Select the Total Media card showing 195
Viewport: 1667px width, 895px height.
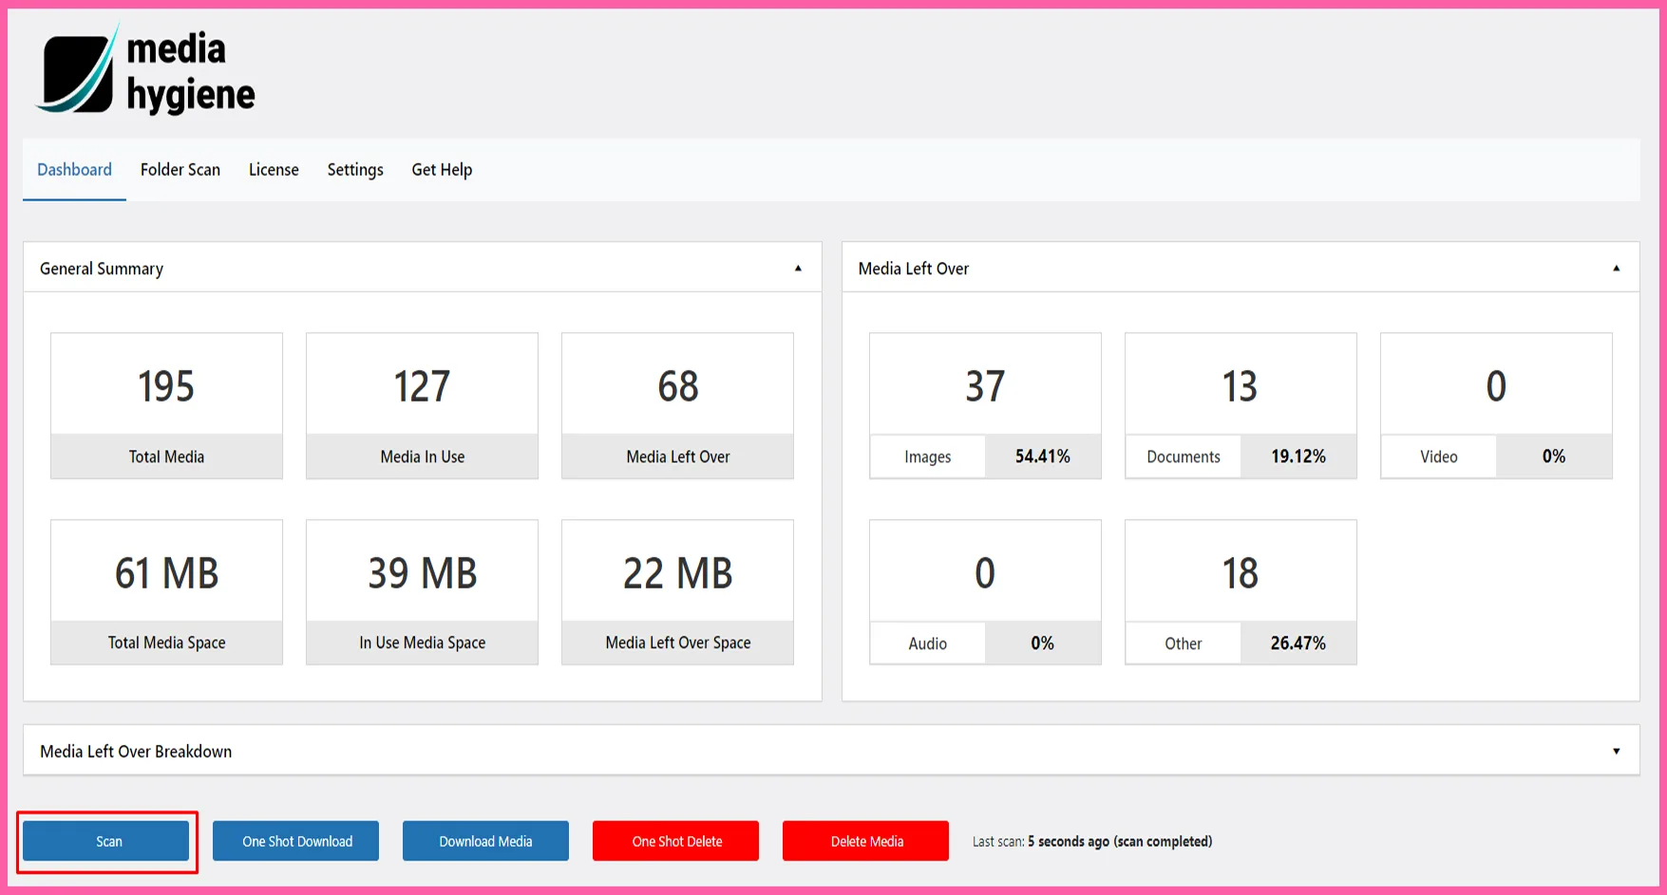click(x=166, y=405)
